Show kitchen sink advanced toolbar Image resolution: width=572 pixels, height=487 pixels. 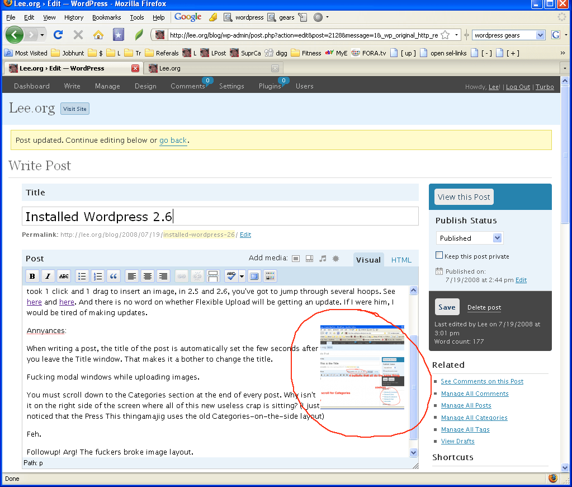click(270, 276)
